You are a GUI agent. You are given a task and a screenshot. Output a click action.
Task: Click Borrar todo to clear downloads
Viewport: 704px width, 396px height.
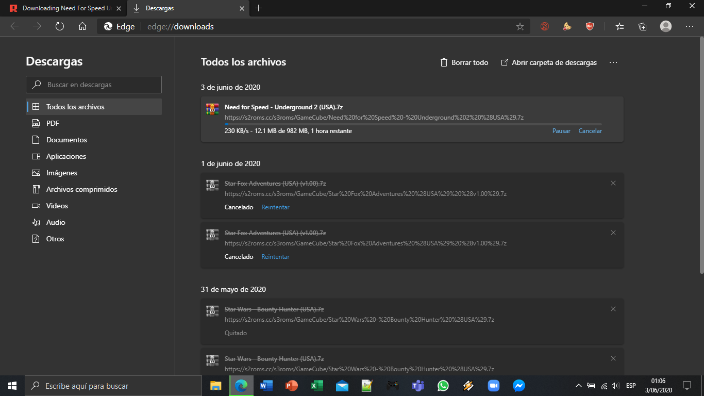point(464,62)
